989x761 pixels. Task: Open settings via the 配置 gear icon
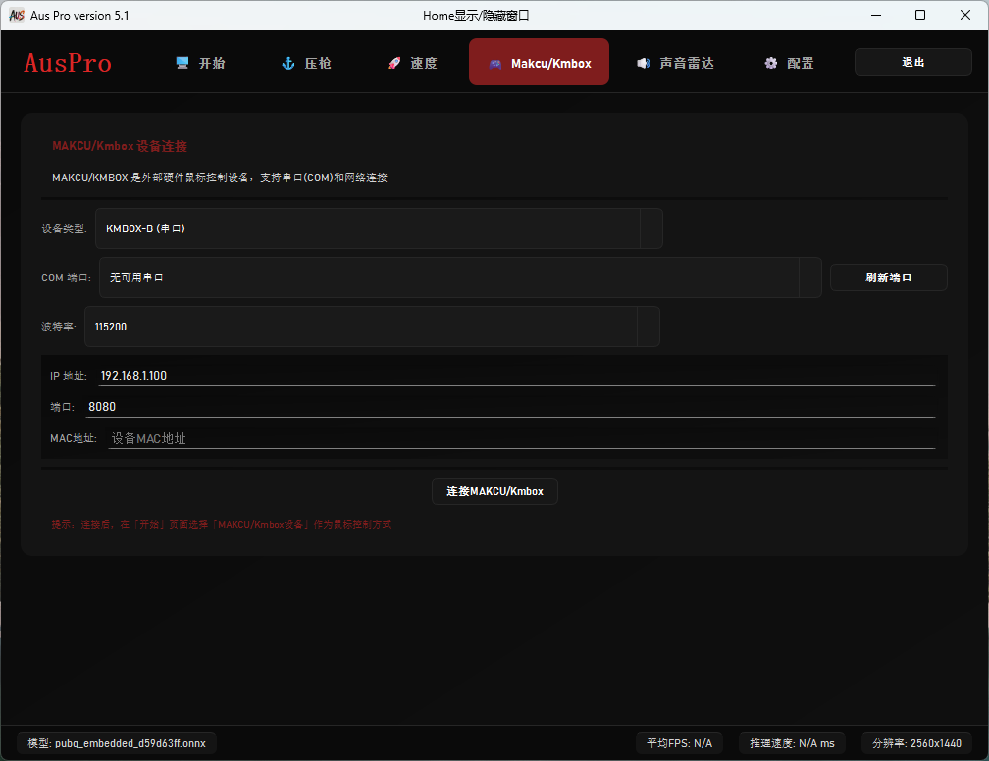[771, 63]
